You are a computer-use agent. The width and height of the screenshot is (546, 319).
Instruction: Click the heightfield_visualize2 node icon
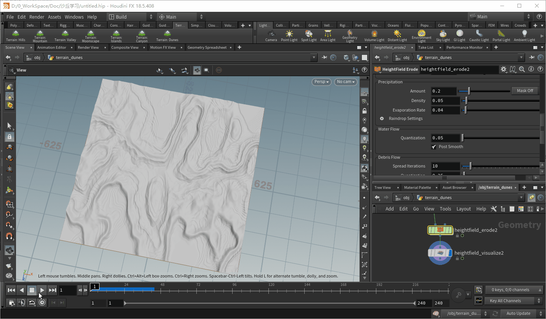(x=440, y=253)
